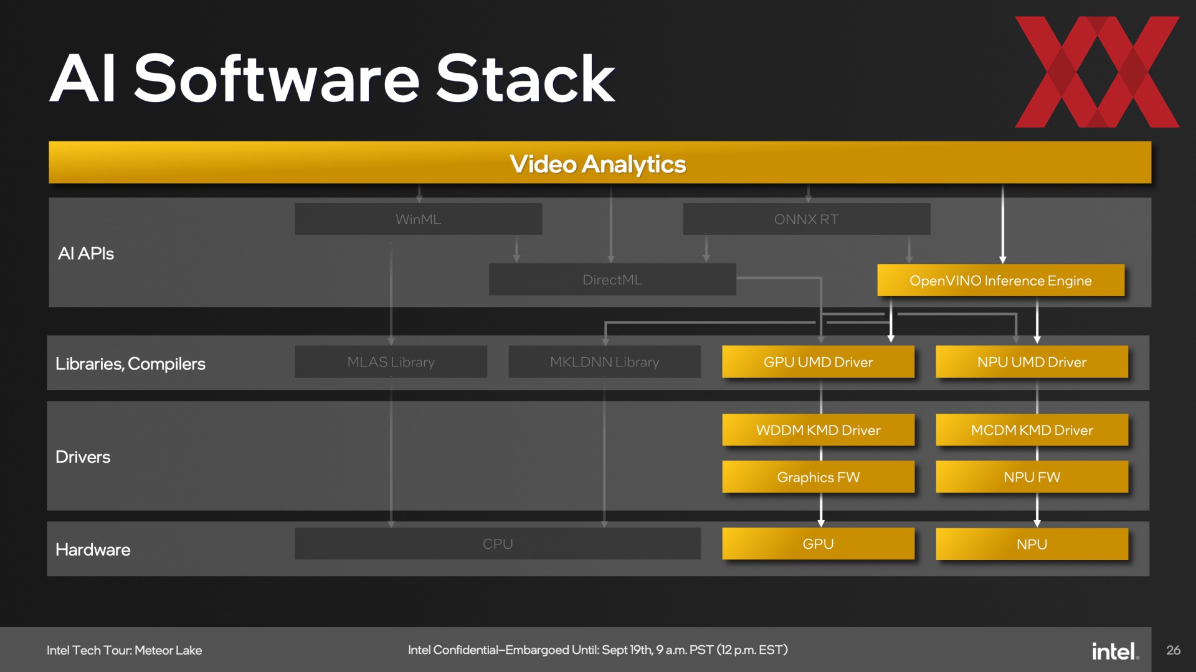Click the slide number 26
The width and height of the screenshot is (1196, 672).
pyautogui.click(x=1174, y=650)
